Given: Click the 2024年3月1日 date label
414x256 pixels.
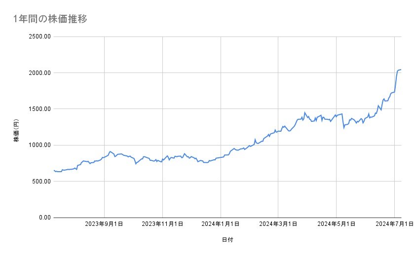Looking at the screenshot, I should [x=278, y=224].
